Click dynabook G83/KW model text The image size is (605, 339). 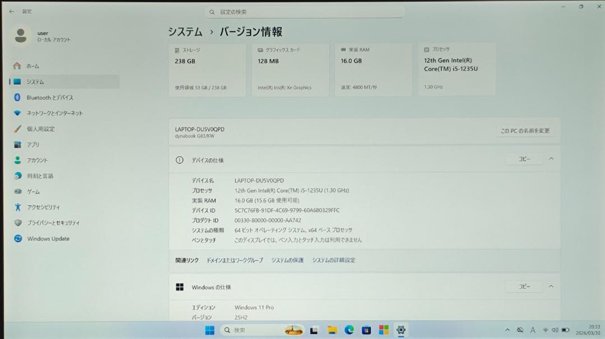click(194, 136)
